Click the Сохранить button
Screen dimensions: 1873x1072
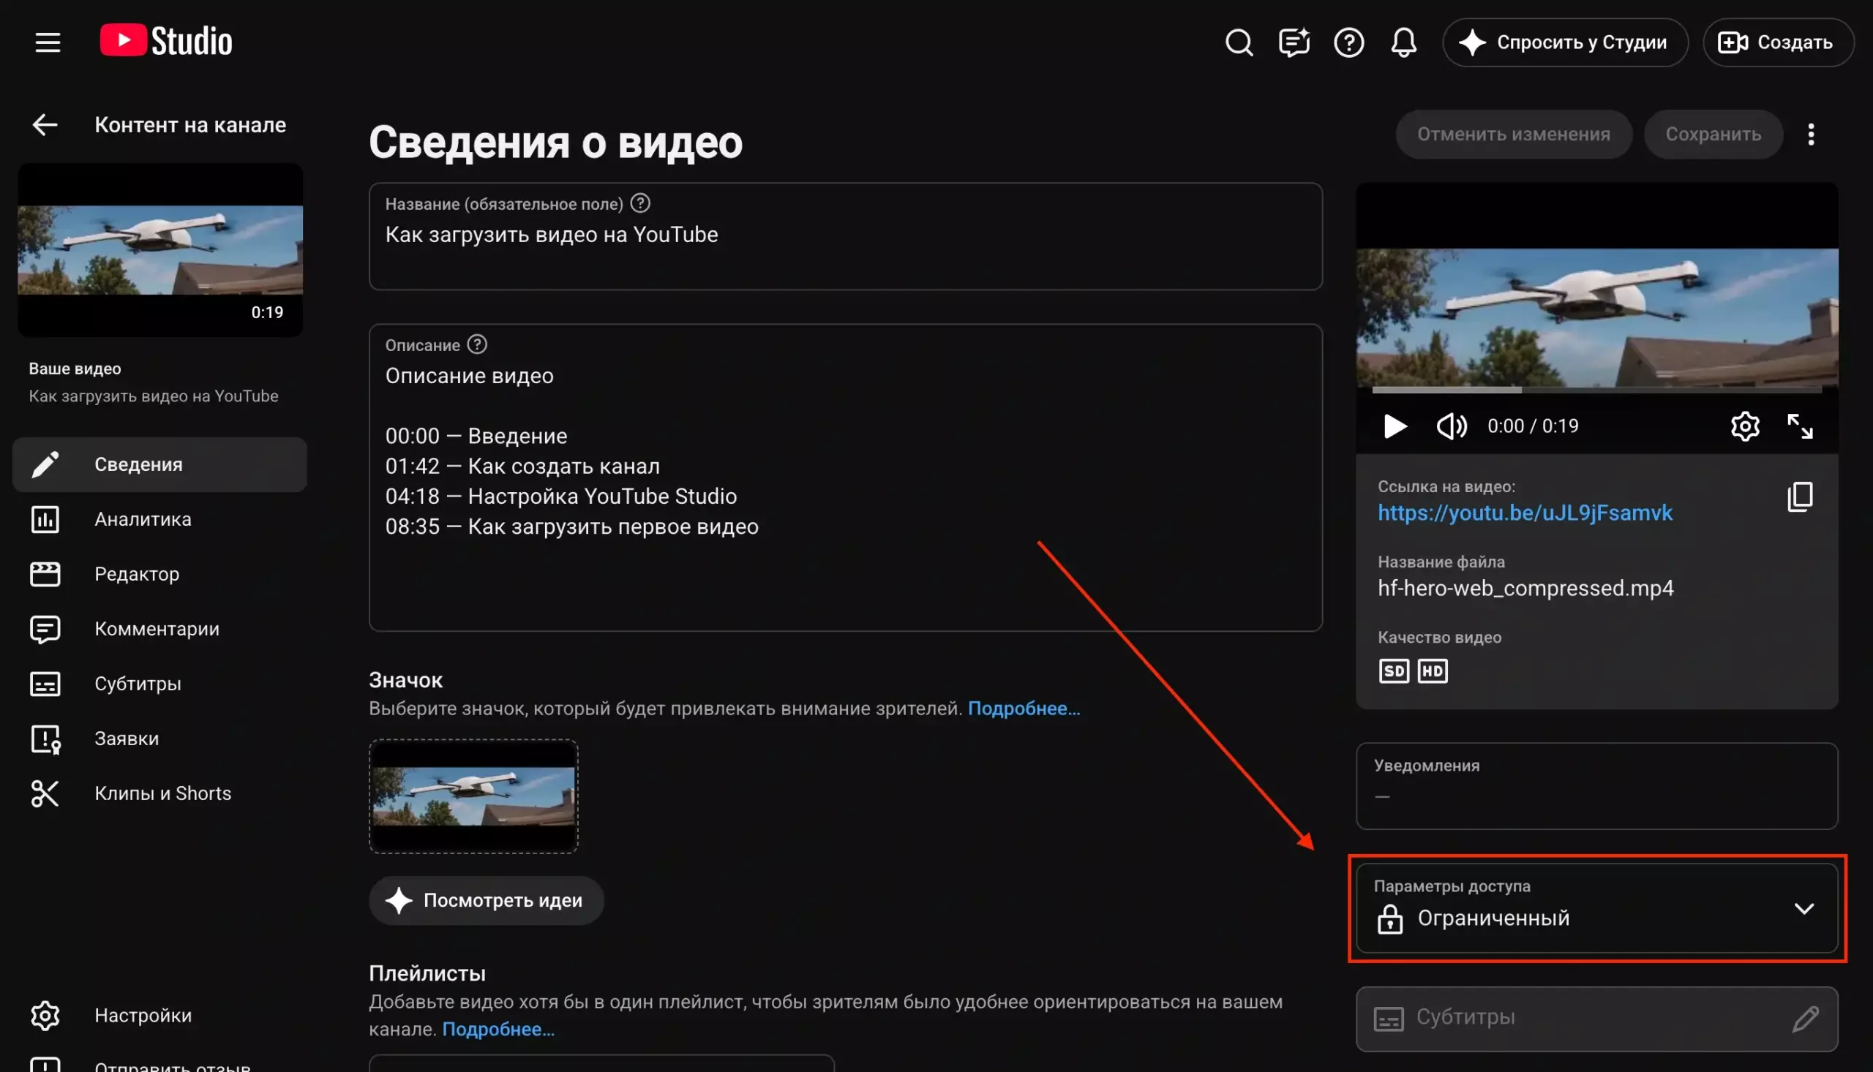1714,134
